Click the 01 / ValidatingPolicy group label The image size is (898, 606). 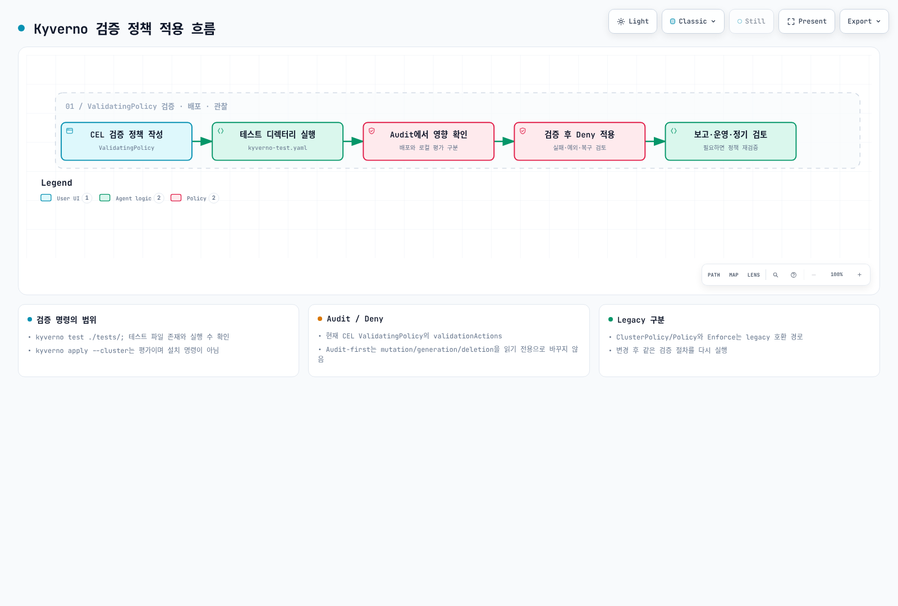146,106
